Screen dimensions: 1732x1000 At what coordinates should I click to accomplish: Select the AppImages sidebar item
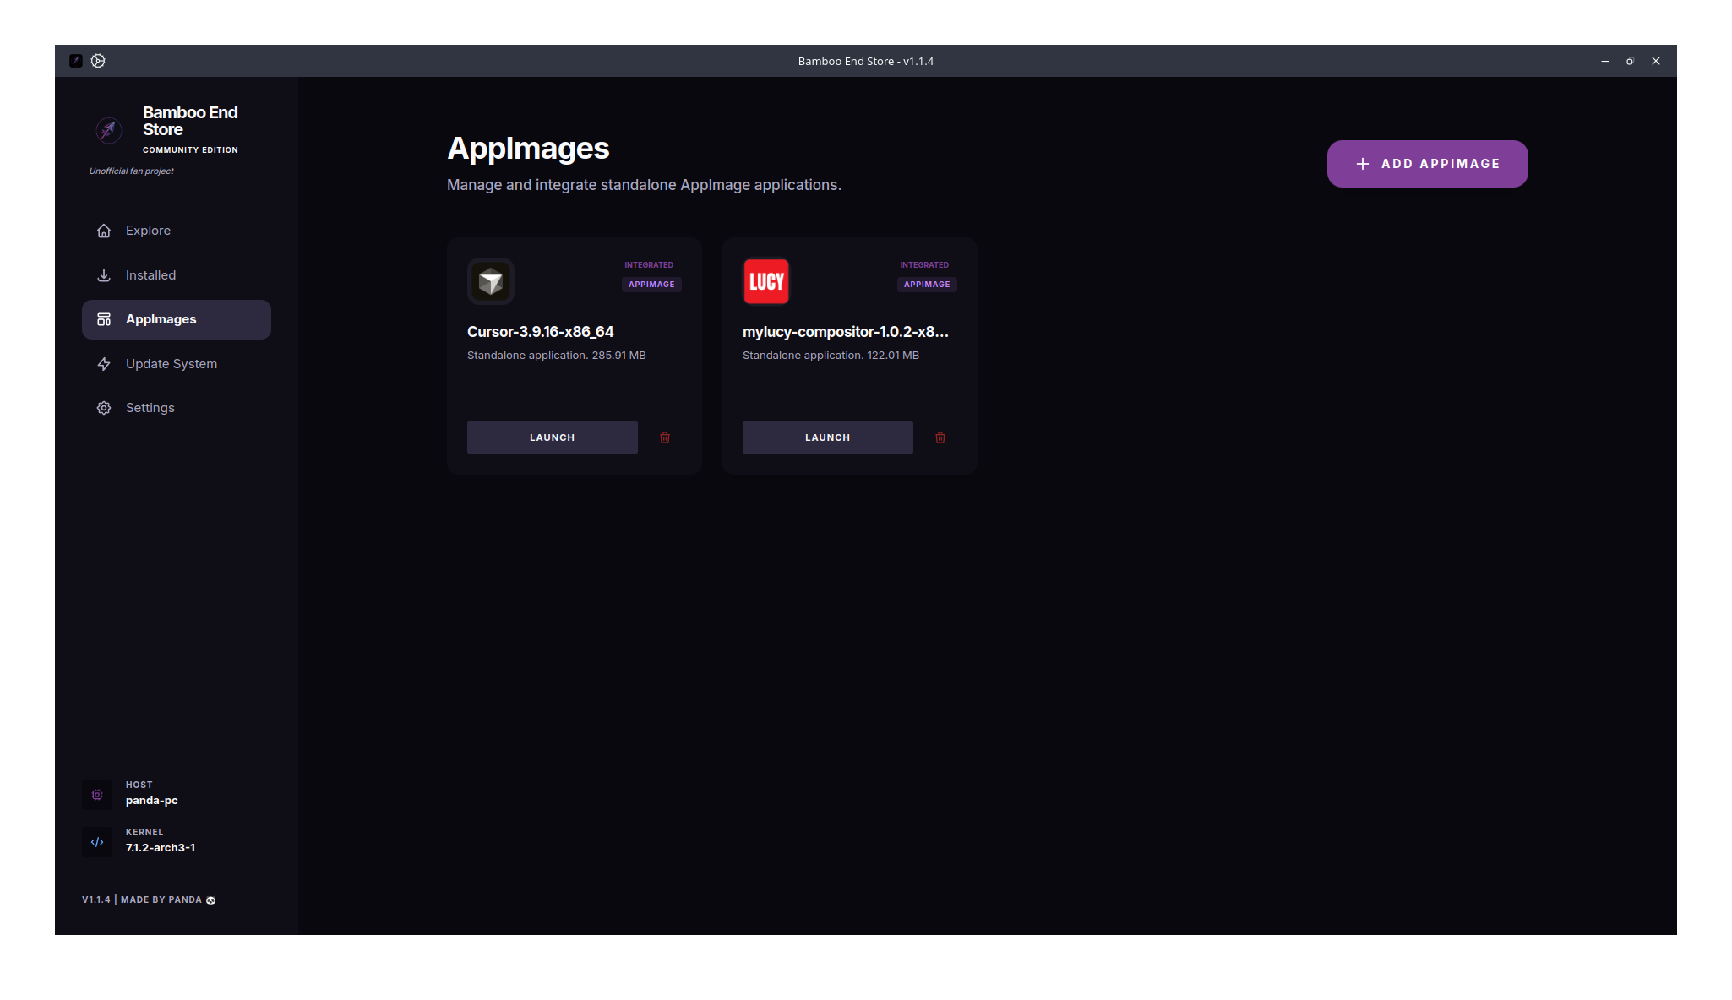(176, 319)
